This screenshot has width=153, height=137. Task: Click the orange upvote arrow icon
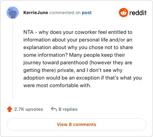pos(10,109)
